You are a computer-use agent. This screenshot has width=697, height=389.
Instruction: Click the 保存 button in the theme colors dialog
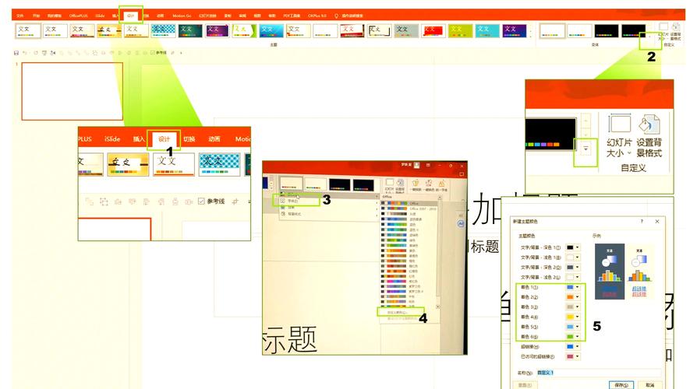621,384
